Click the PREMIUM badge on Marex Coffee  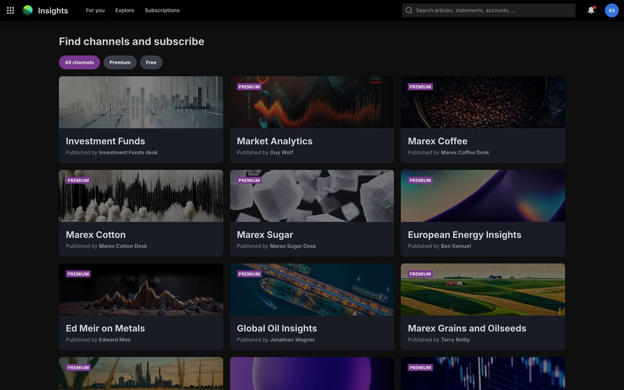[420, 87]
